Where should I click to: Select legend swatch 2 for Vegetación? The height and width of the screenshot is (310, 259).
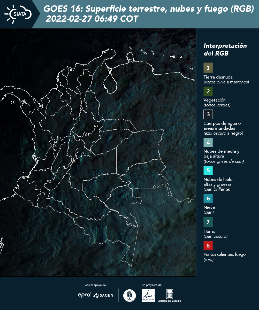point(208,91)
